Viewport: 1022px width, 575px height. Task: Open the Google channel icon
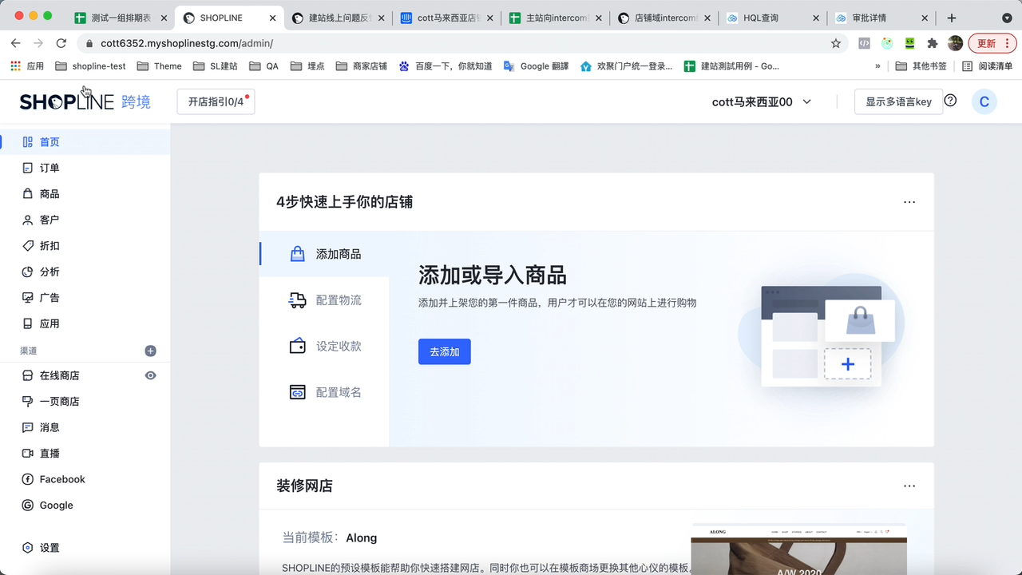click(x=28, y=506)
